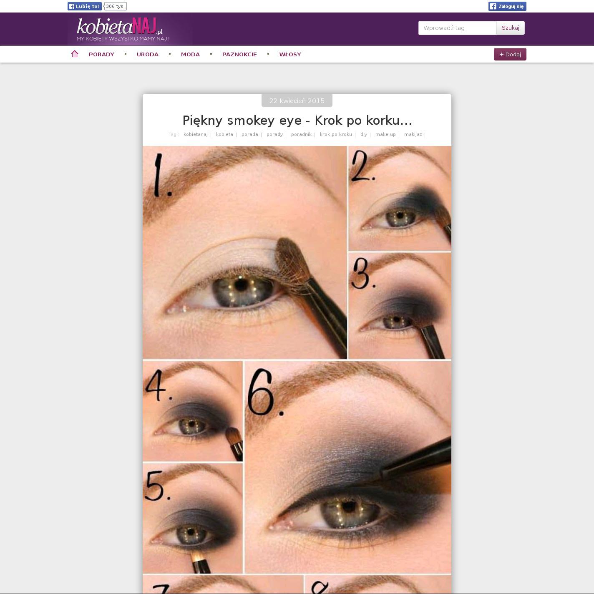The height and width of the screenshot is (594, 594).
Task: Select the 'kobietanaj' tag
Action: point(196,134)
